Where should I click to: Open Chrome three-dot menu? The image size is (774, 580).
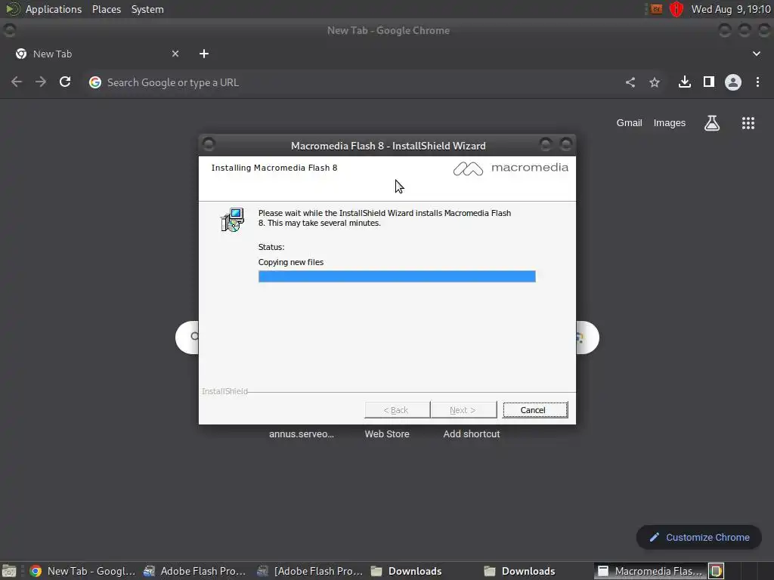[x=757, y=82]
